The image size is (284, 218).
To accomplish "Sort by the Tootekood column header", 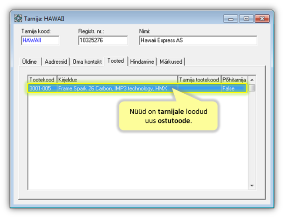I will (42, 80).
